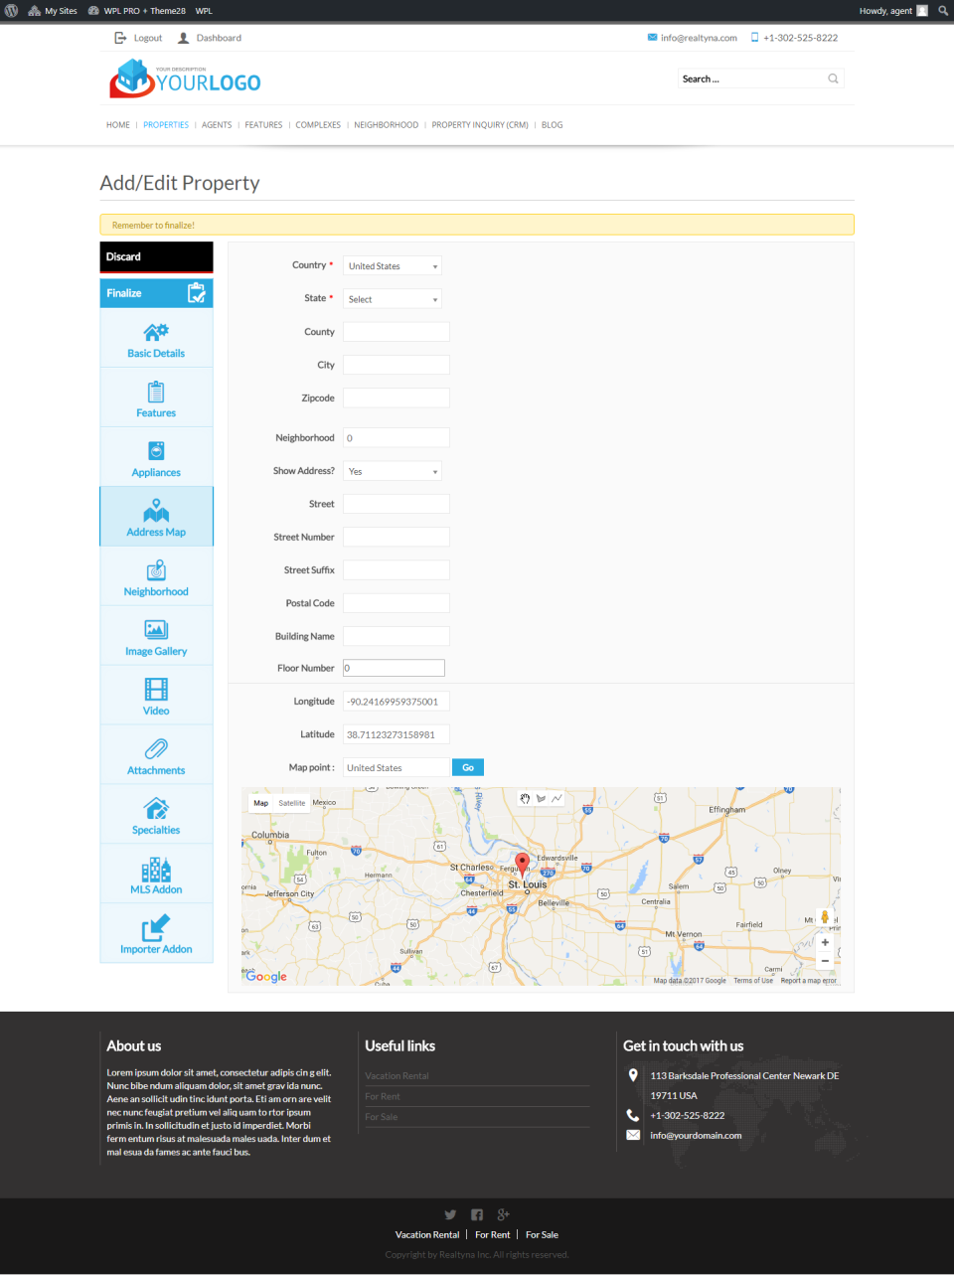Open the State select dropdown
The height and width of the screenshot is (1275, 954).
[393, 299]
